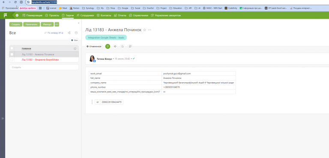The width and height of the screenshot is (329, 158).
Task: Click the tab groups grid icon in bookmarks bar
Action: click(x=40, y=8)
